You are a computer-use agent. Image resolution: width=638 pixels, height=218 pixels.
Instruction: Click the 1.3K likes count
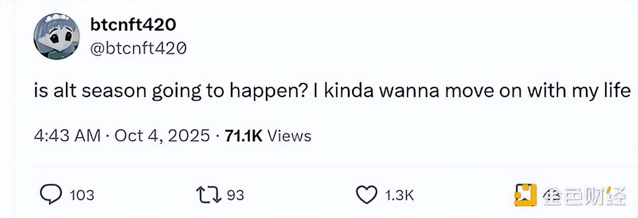pyautogui.click(x=399, y=196)
